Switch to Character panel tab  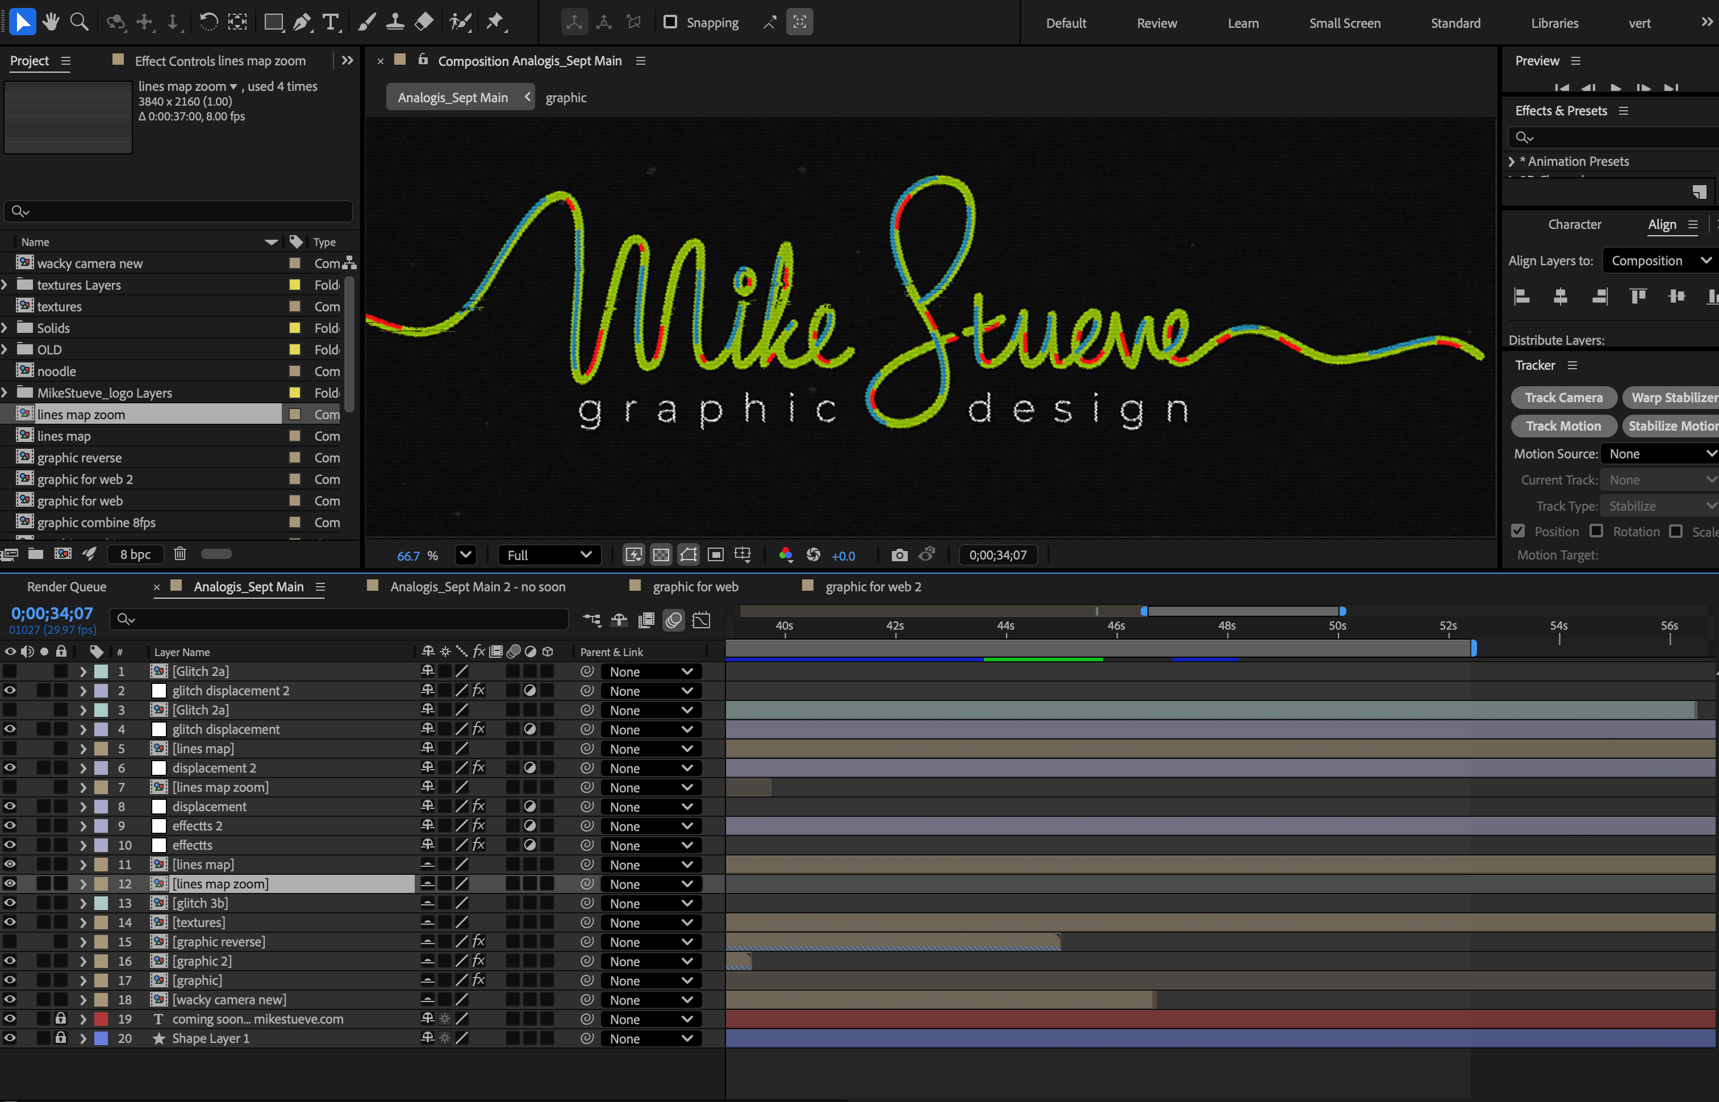point(1575,224)
